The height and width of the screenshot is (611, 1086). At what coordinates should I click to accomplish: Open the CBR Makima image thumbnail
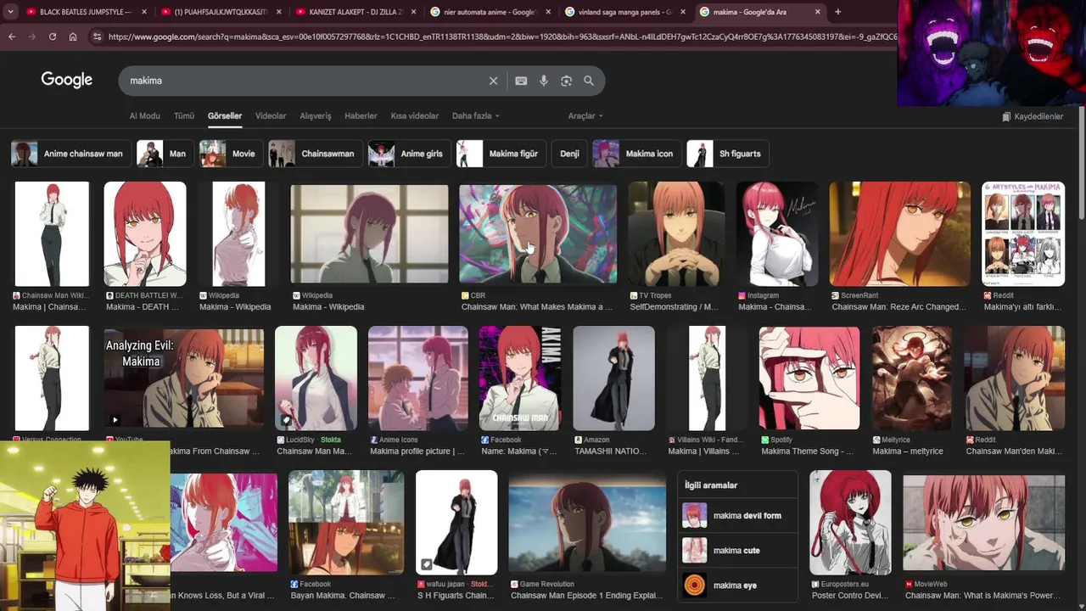(538, 233)
